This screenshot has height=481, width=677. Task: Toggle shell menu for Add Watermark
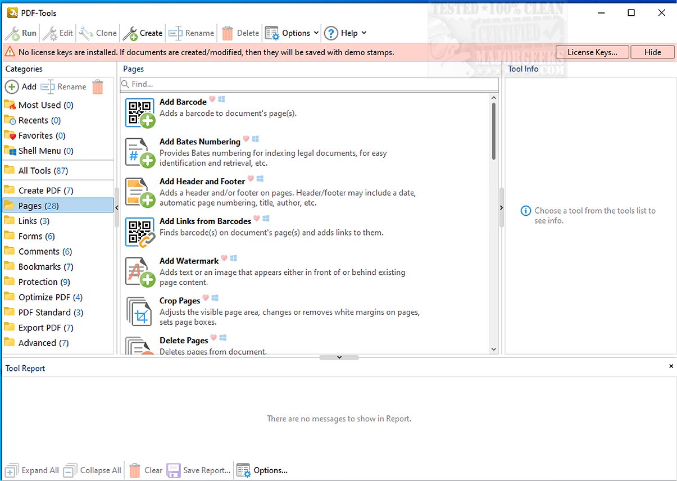234,258
